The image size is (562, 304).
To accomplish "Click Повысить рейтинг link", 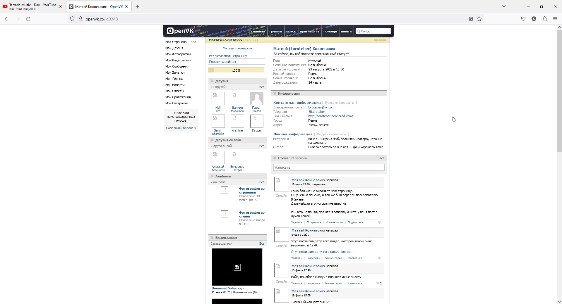I will pos(222,62).
